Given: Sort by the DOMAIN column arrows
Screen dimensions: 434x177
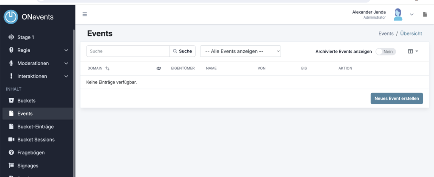Looking at the screenshot, I should click(107, 68).
